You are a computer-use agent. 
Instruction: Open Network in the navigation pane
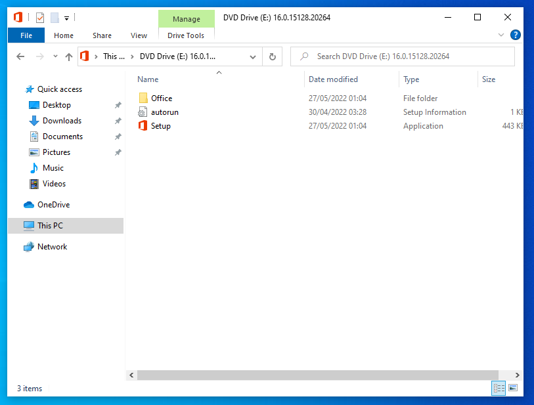click(52, 247)
